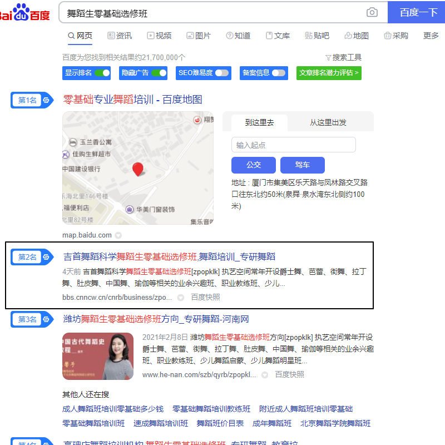The image size is (445, 445).
Task: Click related search 成年舞蹈班
Action: coord(272,423)
